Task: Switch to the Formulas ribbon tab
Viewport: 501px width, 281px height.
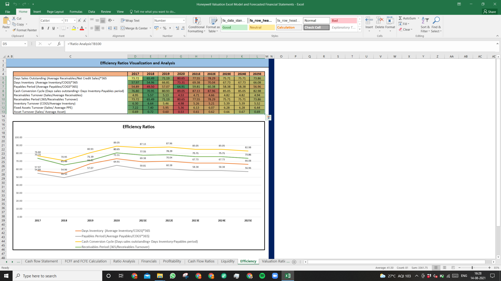Action: (76, 12)
